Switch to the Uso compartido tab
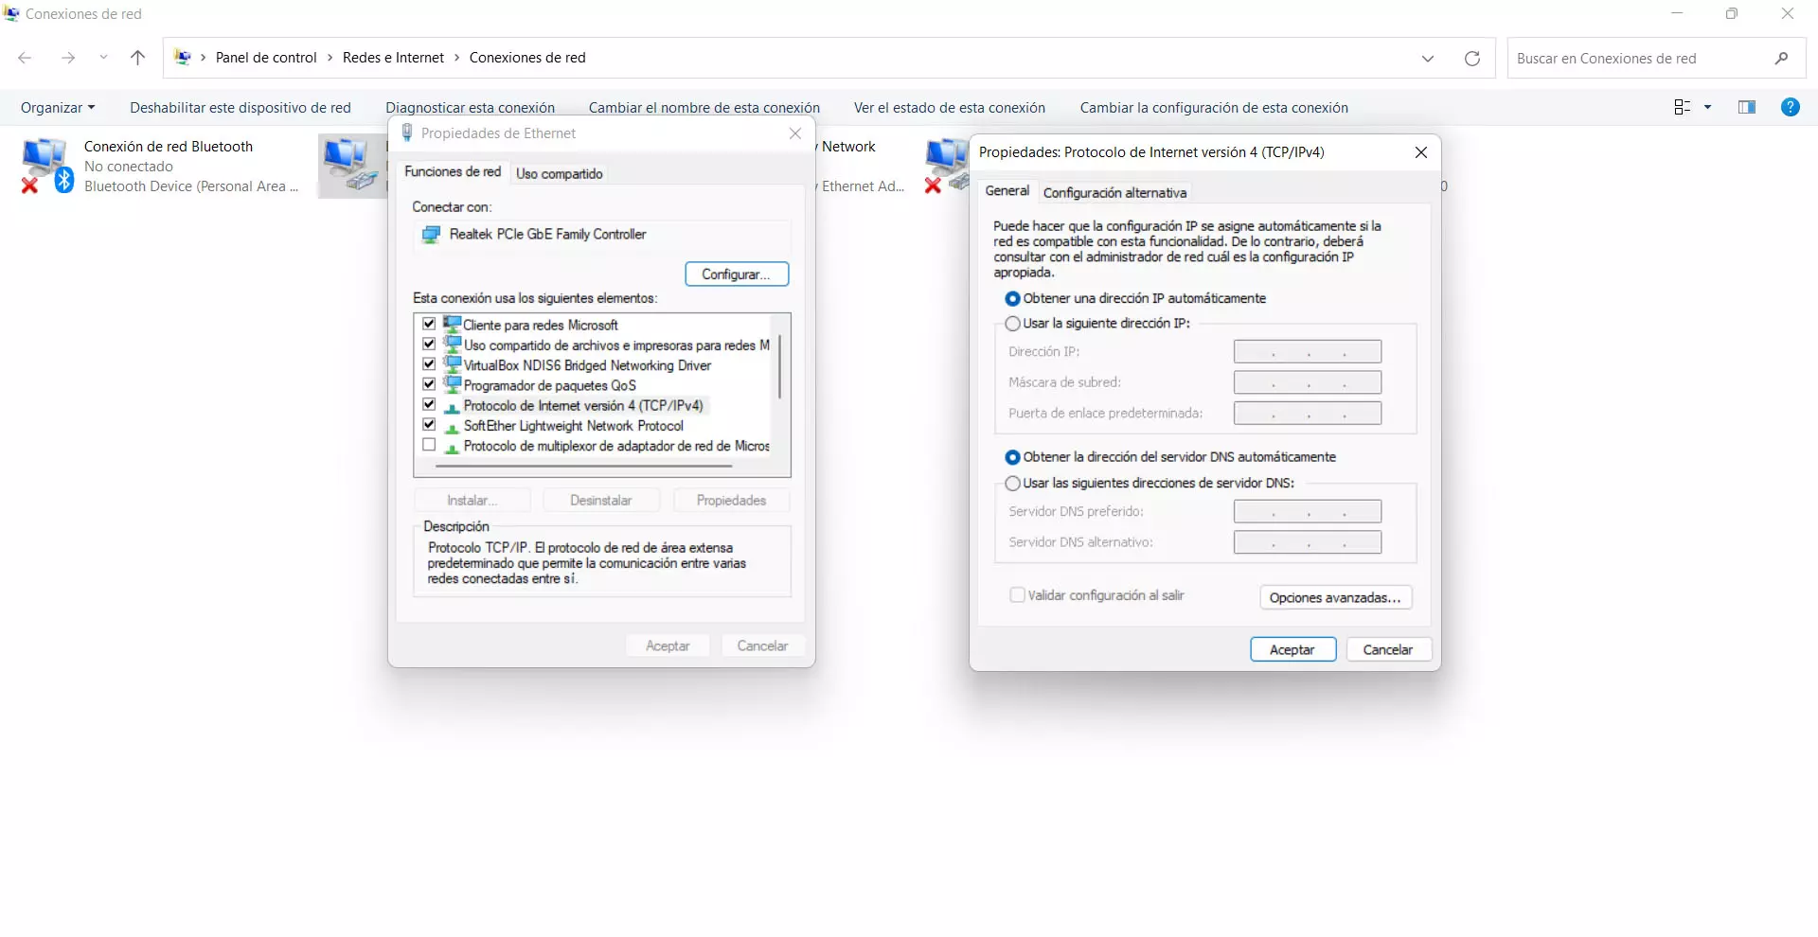Viewport: 1818px width, 937px height. (561, 173)
